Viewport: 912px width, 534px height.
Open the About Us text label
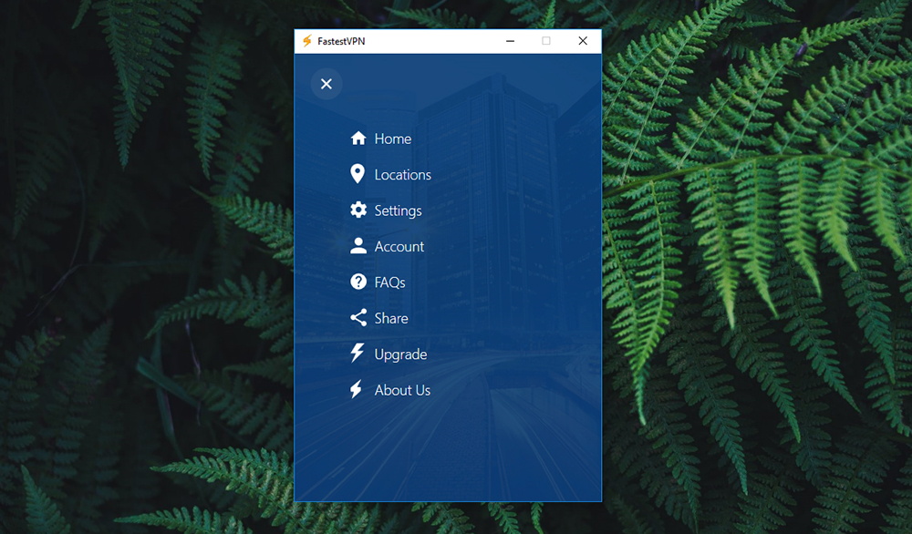coord(402,390)
